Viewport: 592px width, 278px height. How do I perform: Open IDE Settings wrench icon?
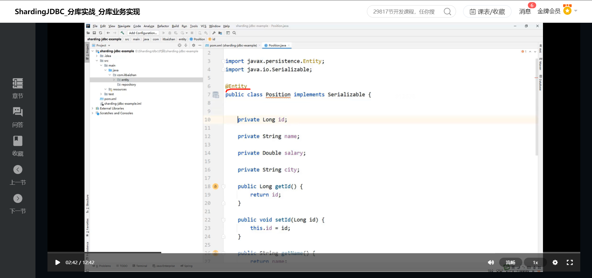[214, 33]
